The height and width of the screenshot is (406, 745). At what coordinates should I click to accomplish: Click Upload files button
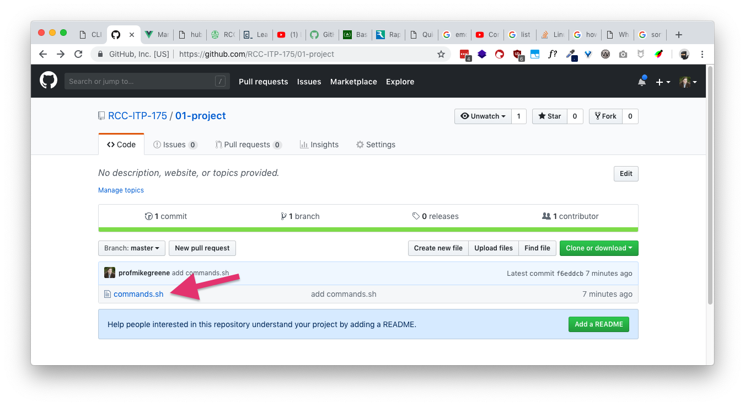tap(494, 248)
